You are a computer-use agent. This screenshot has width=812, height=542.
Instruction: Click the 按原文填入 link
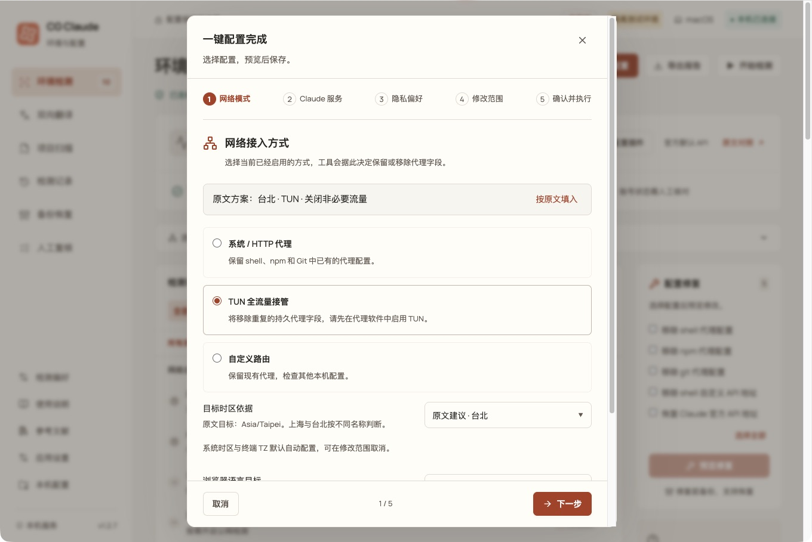[x=556, y=199]
